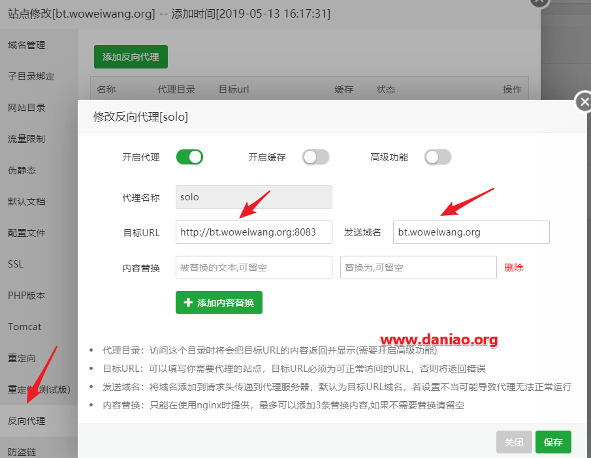Click the 关闭 close button
Image resolution: width=591 pixels, height=458 pixels.
tap(514, 442)
